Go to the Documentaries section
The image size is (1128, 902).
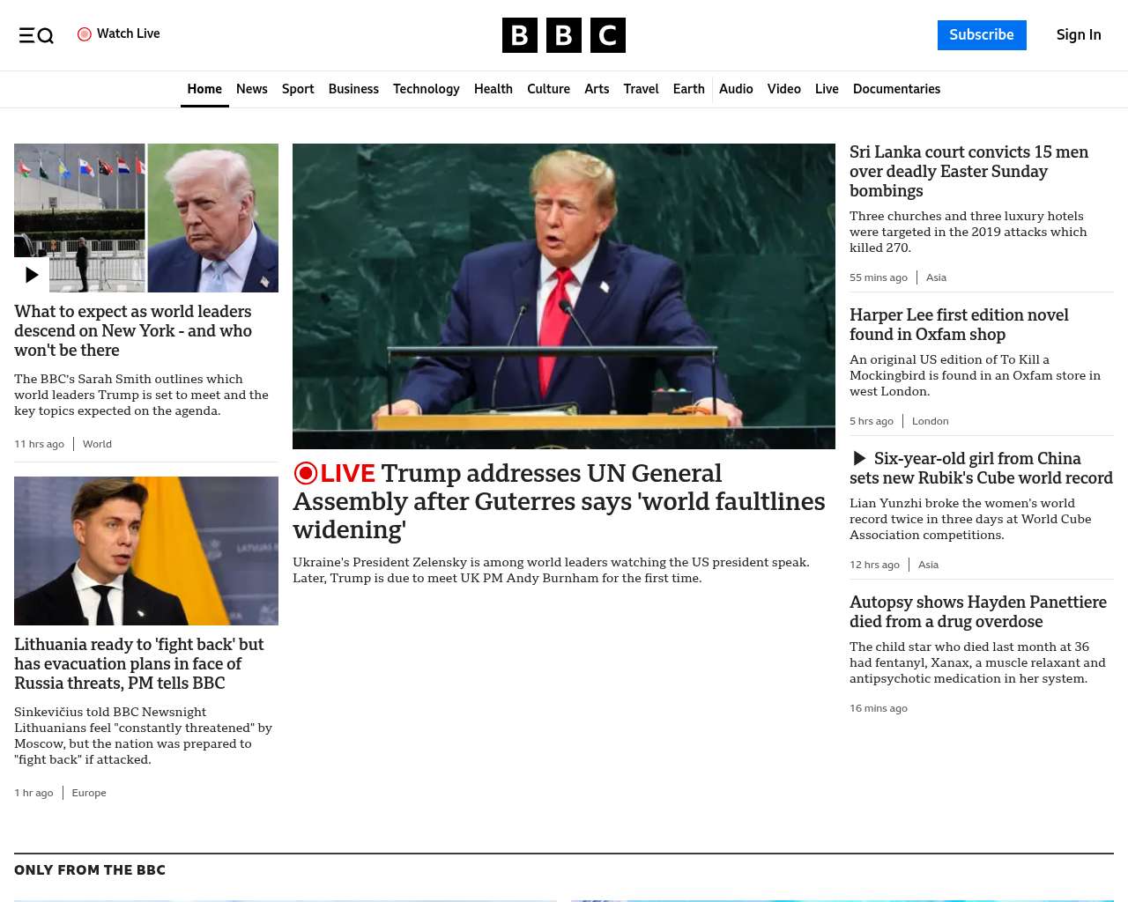pos(896,89)
